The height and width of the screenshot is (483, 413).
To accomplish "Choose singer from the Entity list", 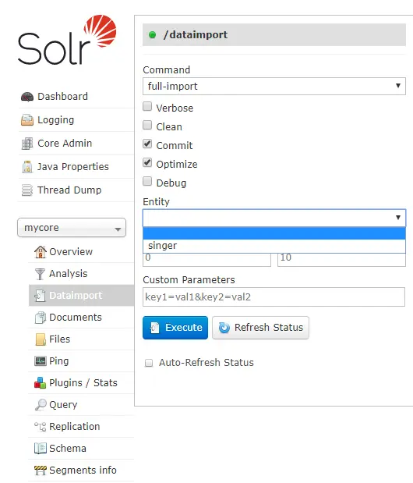I will coord(274,246).
